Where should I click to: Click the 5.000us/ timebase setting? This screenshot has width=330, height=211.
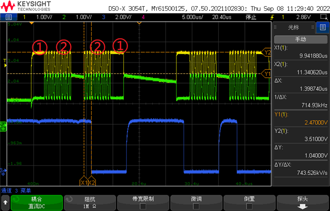pyautogui.click(x=192, y=17)
